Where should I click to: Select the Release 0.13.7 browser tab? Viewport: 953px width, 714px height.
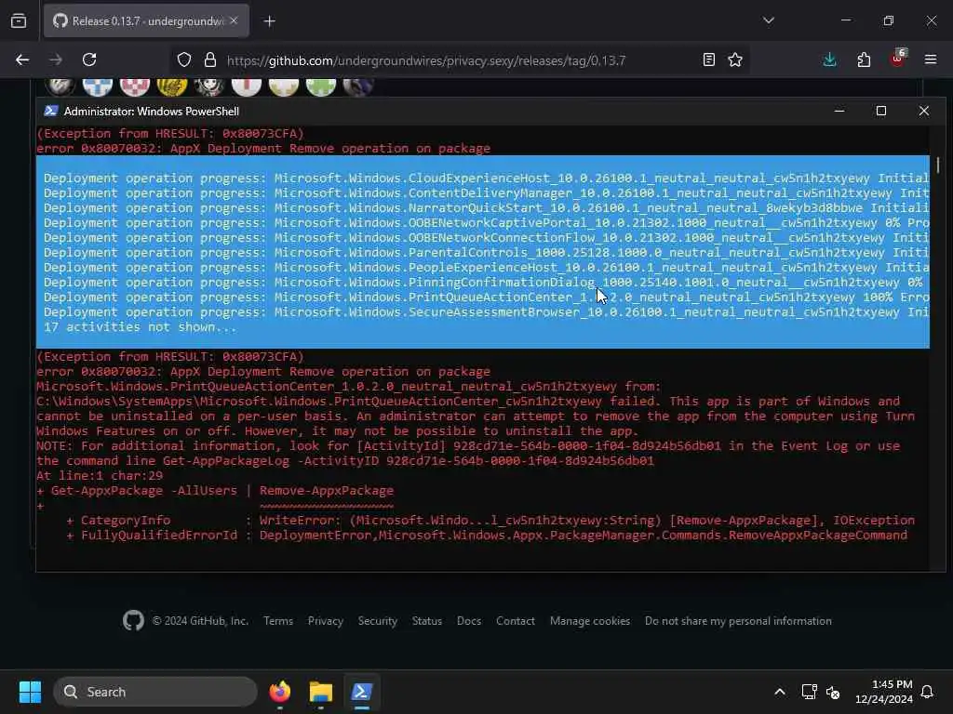(x=146, y=21)
